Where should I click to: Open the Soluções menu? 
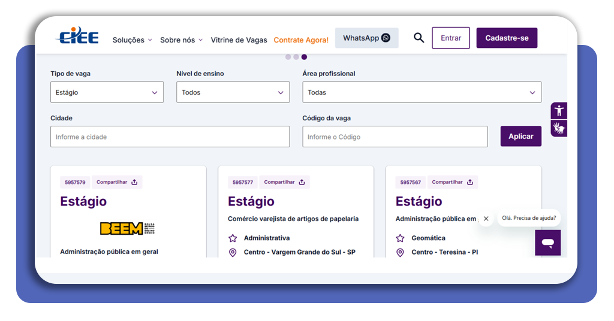point(132,40)
